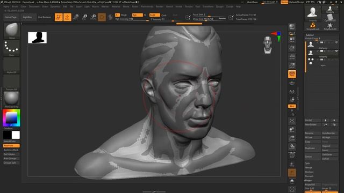The height and width of the screenshot is (193, 344).
Task: Toggle eye visibility of second subtool
Action: [x=336, y=51]
